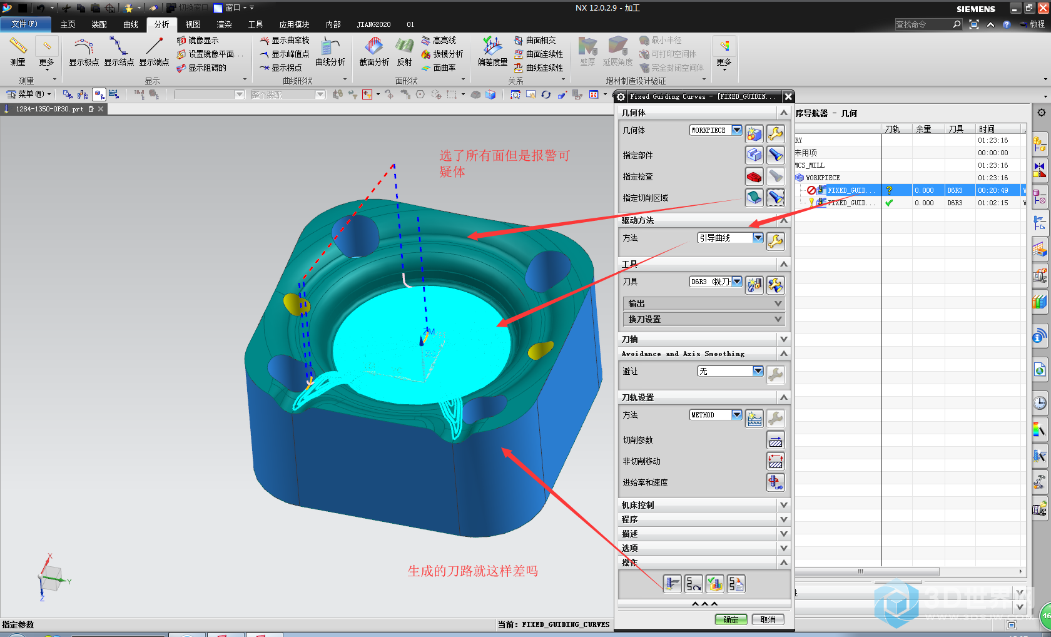Viewport: 1051px width, 637px height.
Task: Click the flashlight display icon for 指定部件
Action: tap(776, 155)
